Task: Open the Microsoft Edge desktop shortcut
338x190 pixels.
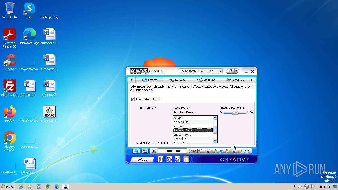Action: coord(29,36)
